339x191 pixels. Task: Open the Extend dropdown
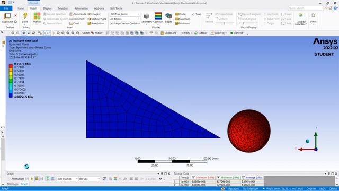click(201, 33)
